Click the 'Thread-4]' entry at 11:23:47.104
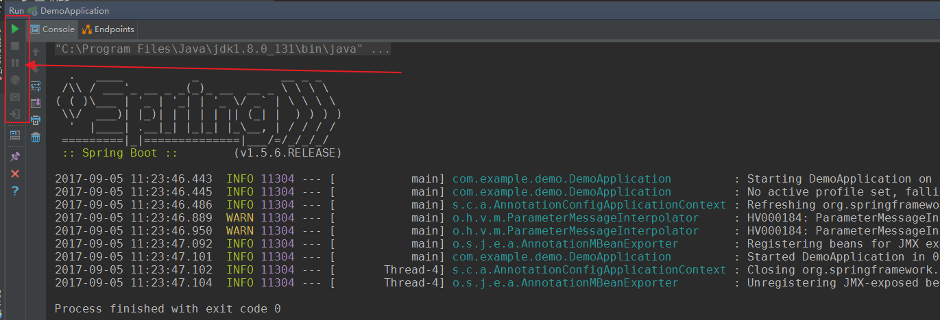This screenshot has width=940, height=320. (x=414, y=283)
